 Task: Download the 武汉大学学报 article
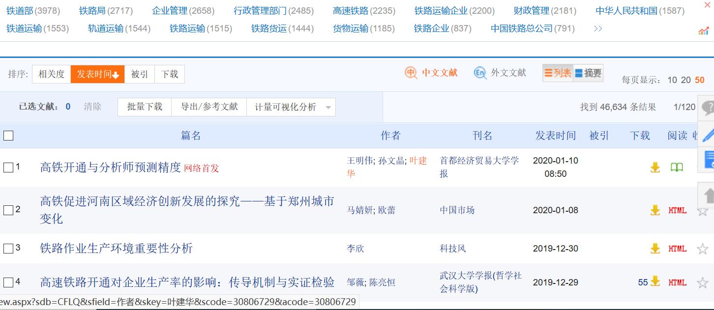[655, 282]
